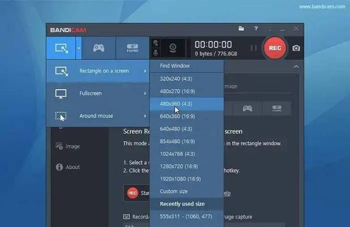Expand the Fullscreen submenu arrow
Viewport: 350px width, 227px height.
tap(145, 94)
